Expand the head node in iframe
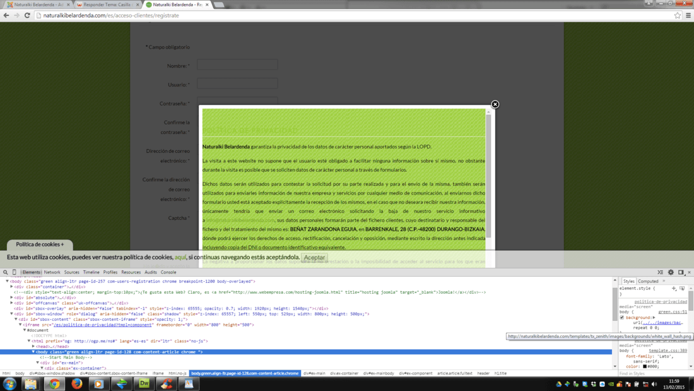Image resolution: width=694 pixels, height=391 pixels. click(x=33, y=346)
